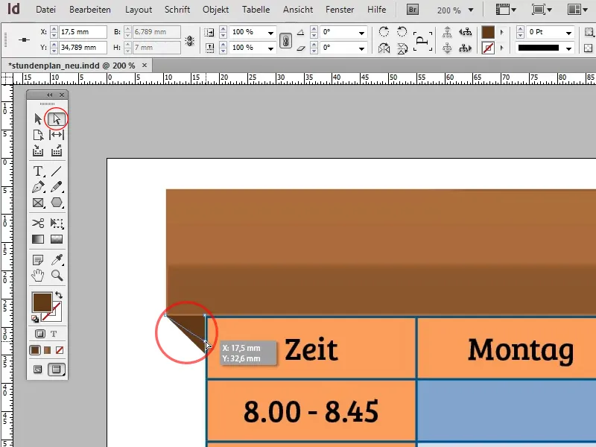Select the Pencil tool
This screenshot has height=447, width=596.
click(x=57, y=187)
